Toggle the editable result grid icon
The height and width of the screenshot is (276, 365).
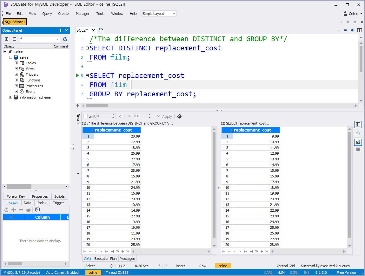358,142
